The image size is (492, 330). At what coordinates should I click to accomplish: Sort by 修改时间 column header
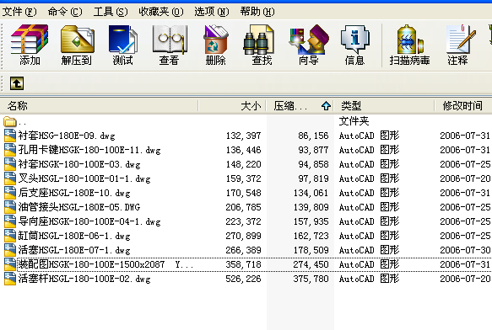pos(463,106)
